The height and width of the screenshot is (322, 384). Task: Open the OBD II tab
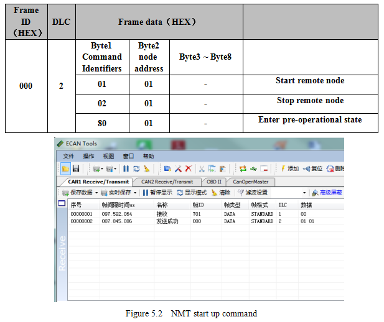click(x=214, y=182)
